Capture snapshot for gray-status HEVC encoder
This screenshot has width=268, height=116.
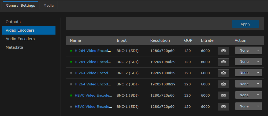(223, 106)
